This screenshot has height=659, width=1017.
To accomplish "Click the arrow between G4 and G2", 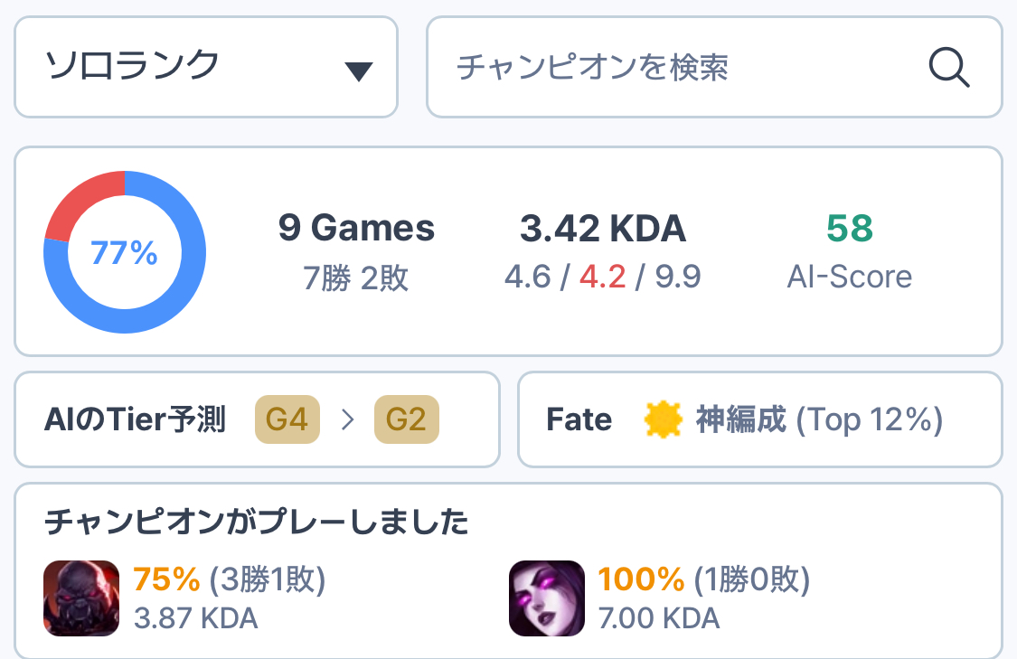I will click(x=347, y=420).
